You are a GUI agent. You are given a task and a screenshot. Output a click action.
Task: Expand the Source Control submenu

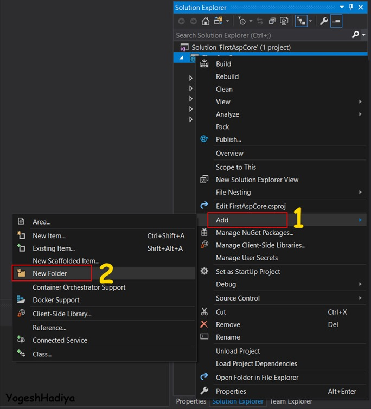pos(282,298)
